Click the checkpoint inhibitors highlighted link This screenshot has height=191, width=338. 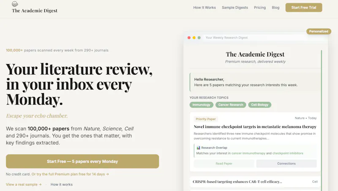coord(288,153)
